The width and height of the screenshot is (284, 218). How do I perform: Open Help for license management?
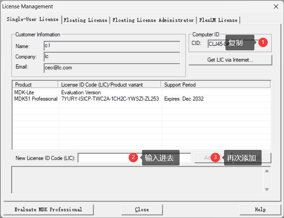pyautogui.click(x=260, y=209)
